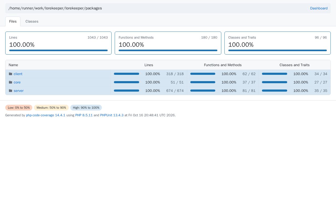Image resolution: width=336 pixels, height=210 pixels.
Task: Visit the php-code-coverage 14.4.1 link
Action: (46, 115)
